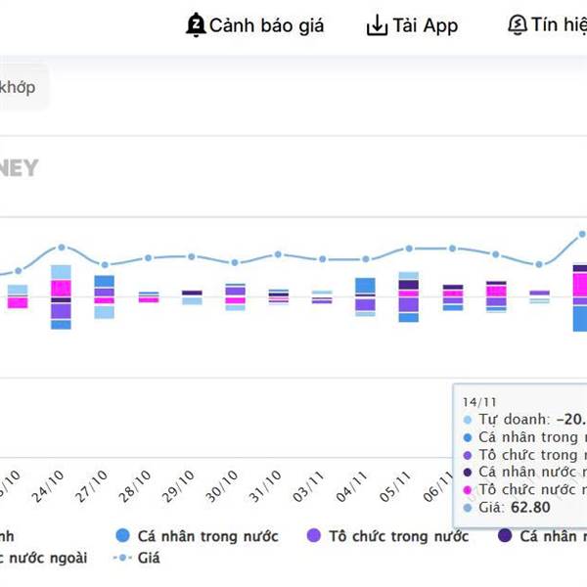Open the 'Tải App' menu item
This screenshot has height=587, width=587.
pos(426,25)
